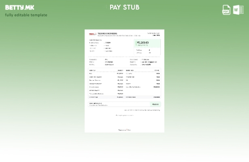Viewport: 249px width, 162px height.
Task: Click the company logo on the pay stub
Action: point(92,34)
